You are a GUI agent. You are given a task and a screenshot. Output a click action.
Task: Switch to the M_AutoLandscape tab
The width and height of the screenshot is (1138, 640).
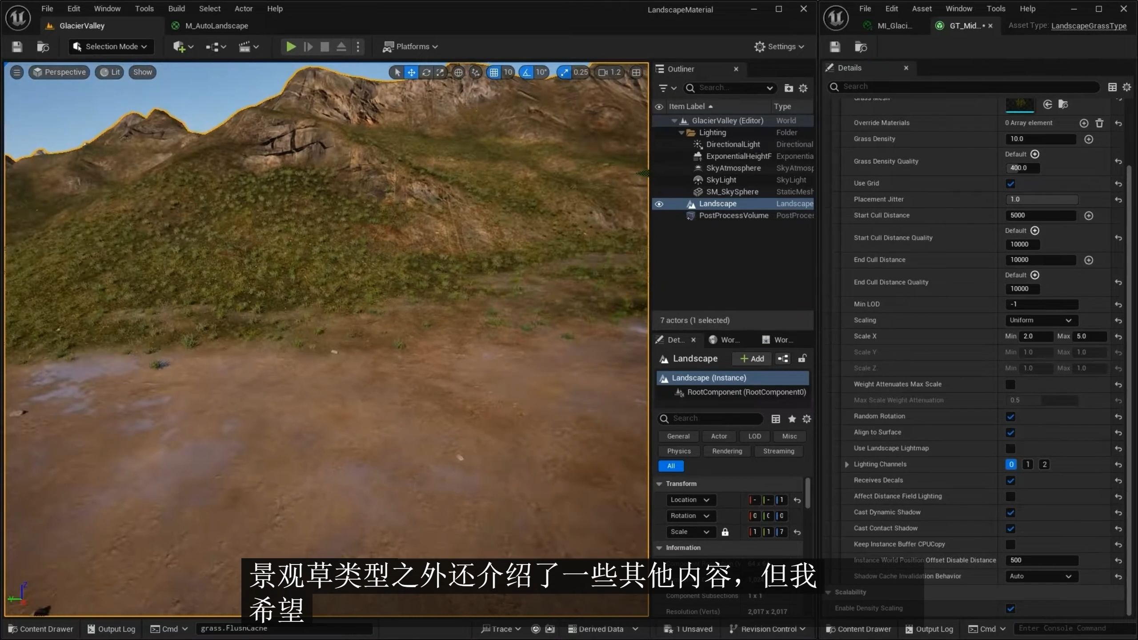(x=216, y=26)
